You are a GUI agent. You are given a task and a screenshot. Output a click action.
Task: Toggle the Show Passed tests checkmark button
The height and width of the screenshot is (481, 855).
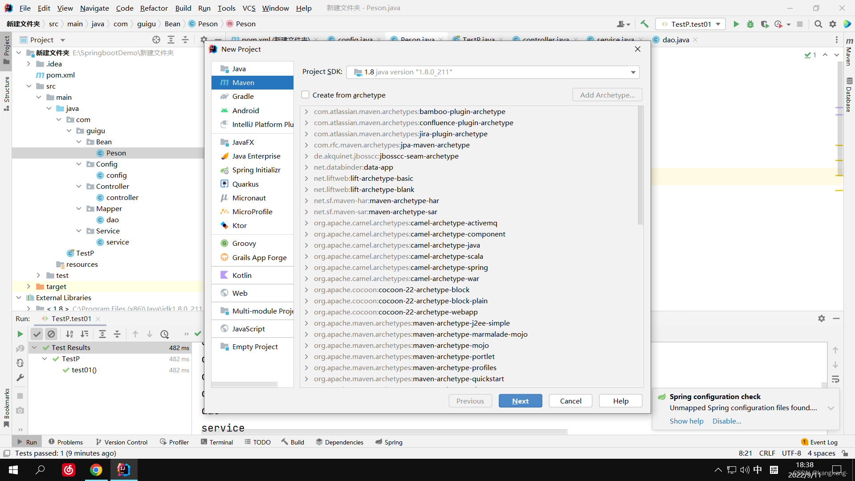[x=37, y=334]
